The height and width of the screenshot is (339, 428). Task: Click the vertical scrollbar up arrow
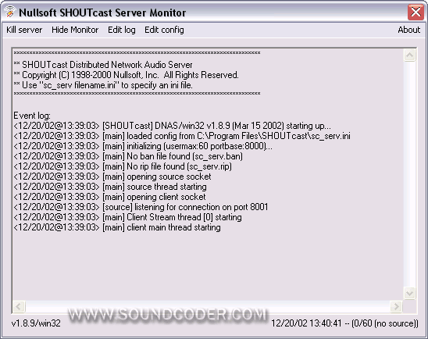409,55
